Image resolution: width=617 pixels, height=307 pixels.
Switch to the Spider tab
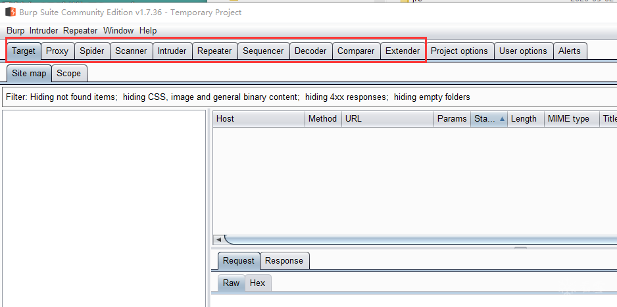[x=92, y=51]
